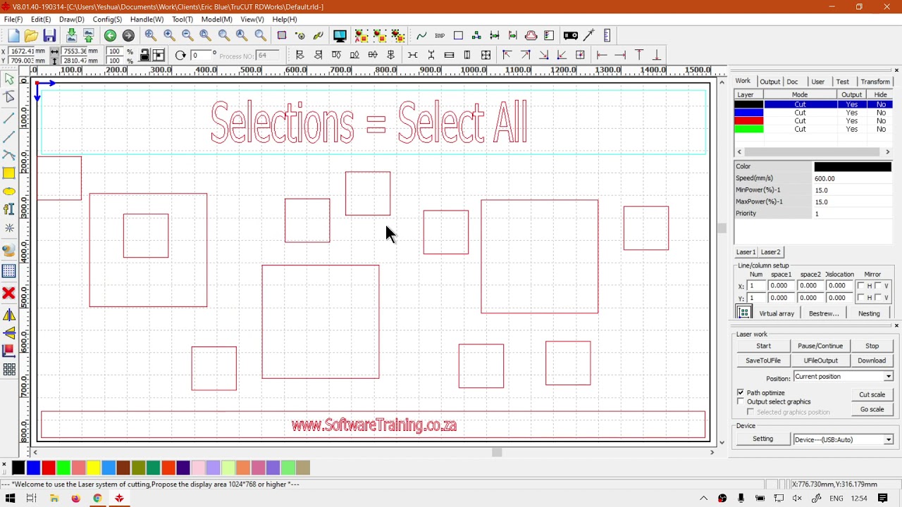Click the Zoom Out magnifier icon
This screenshot has width=902, height=507.
[187, 36]
